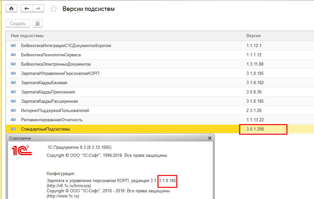Screen dimensions: 314x199
Task: Click version cell 3.0.1.298
Action: tap(255, 129)
